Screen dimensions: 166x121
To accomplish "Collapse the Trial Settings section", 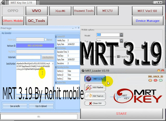I will [56, 48].
